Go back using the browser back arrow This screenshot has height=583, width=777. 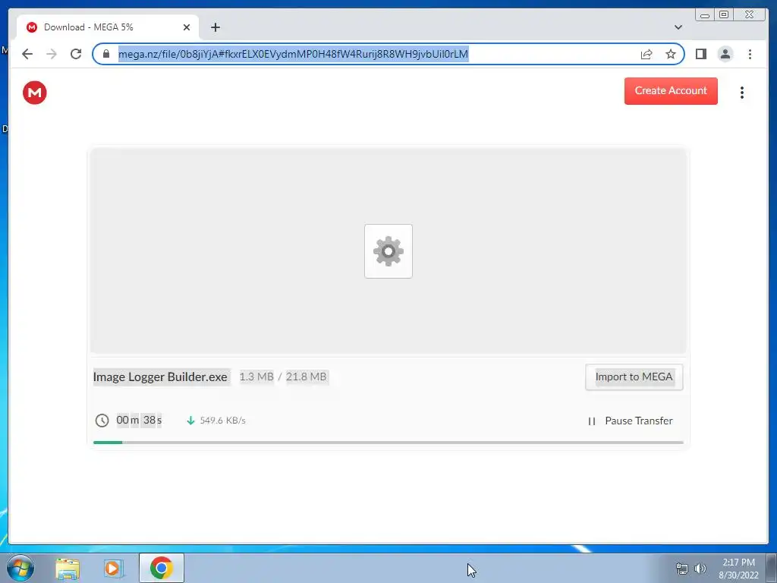pyautogui.click(x=27, y=54)
